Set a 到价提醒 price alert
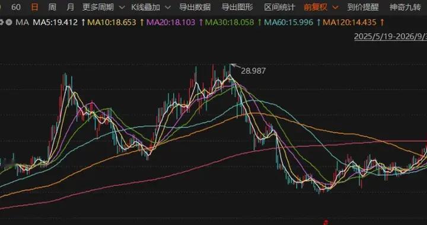The width and height of the screenshot is (427, 225). click(363, 7)
